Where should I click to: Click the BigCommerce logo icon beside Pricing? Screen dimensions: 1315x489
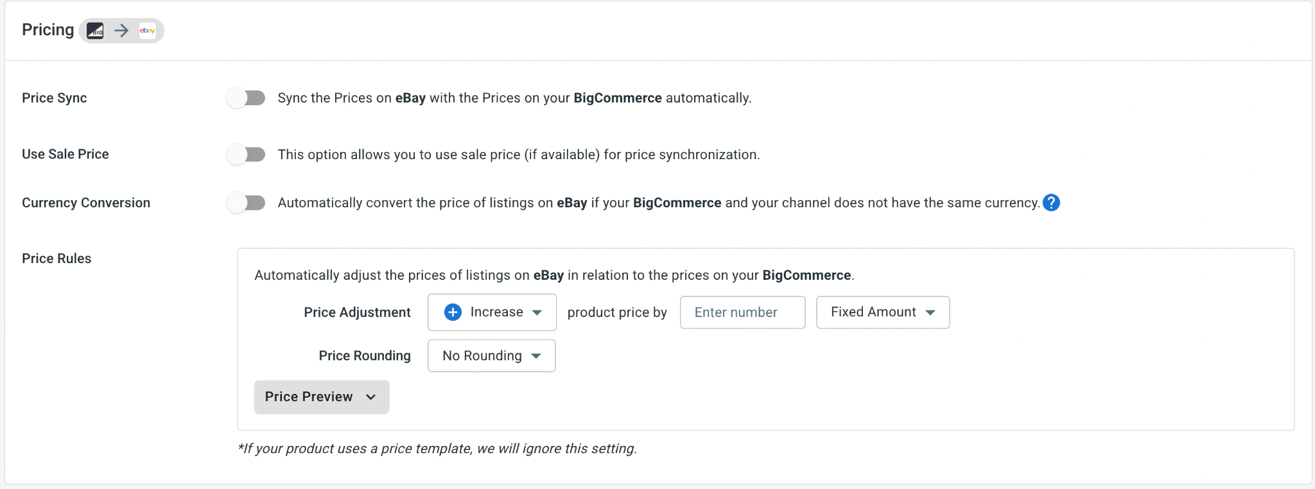click(x=95, y=31)
